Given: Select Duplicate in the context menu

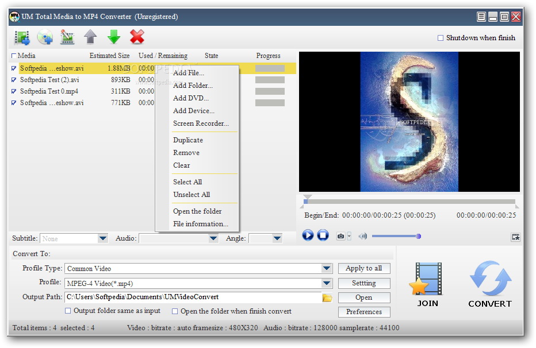Looking at the screenshot, I should (188, 140).
